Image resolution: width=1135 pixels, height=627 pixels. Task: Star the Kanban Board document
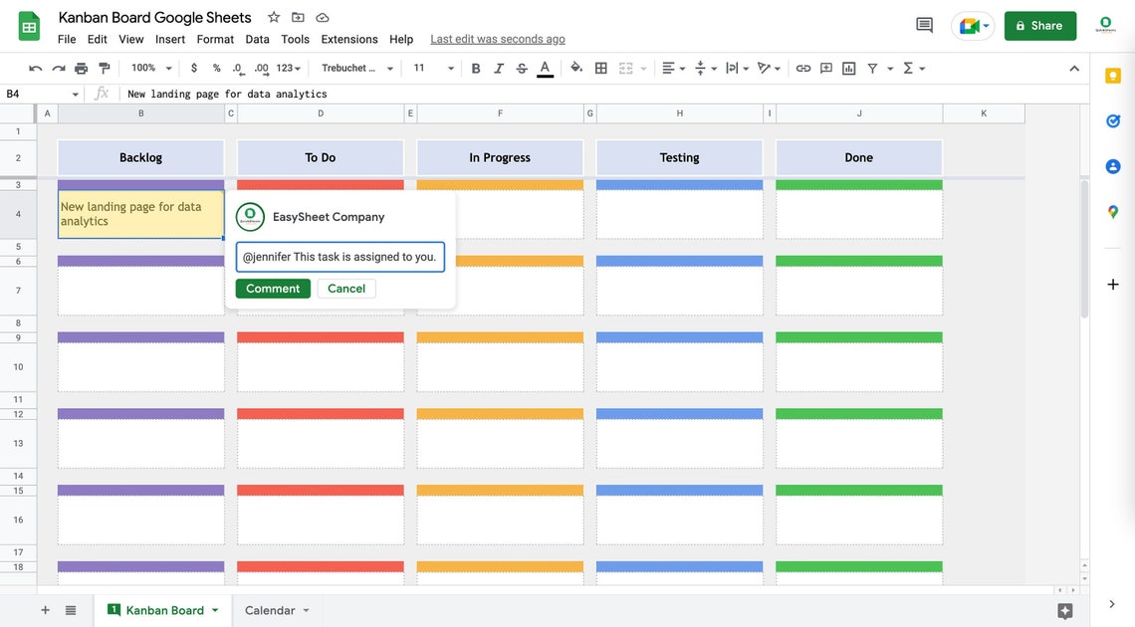[274, 17]
